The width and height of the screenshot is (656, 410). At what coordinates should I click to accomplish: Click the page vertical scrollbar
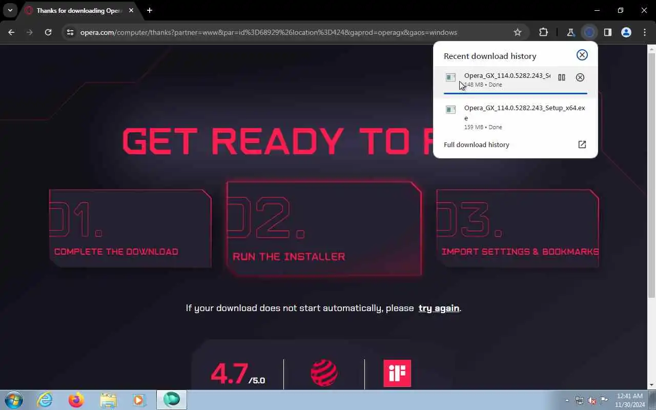(651, 174)
